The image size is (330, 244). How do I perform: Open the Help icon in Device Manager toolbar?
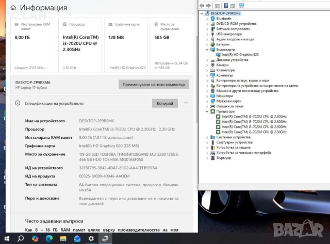click(x=226, y=6)
